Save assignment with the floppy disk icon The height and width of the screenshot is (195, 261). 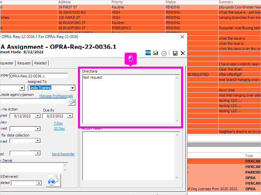point(175,53)
